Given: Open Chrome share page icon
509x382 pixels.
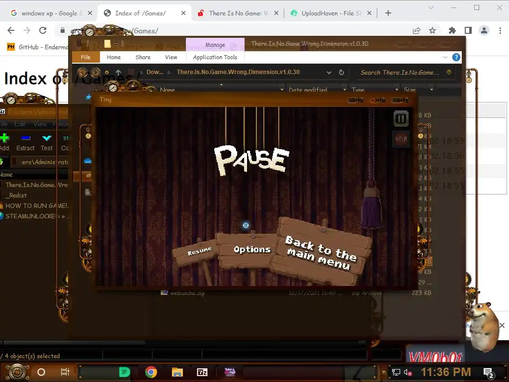Looking at the screenshot, I should click(x=417, y=30).
